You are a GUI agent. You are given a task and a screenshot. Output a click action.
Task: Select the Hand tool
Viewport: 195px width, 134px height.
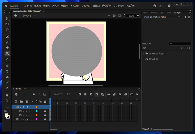[7, 95]
